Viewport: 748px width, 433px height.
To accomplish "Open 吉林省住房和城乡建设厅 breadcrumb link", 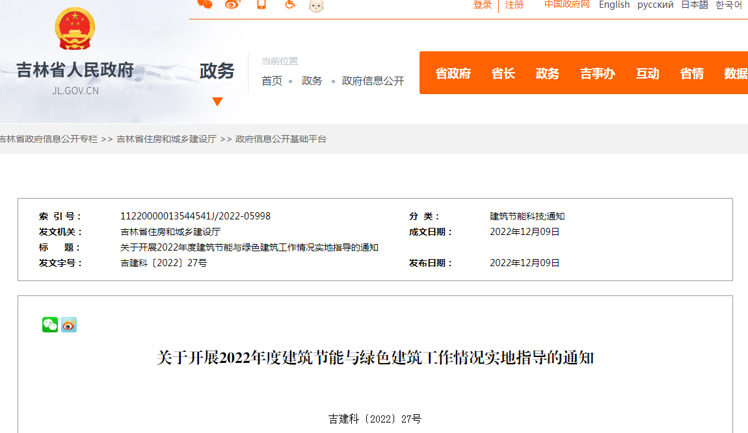I will click(x=167, y=139).
